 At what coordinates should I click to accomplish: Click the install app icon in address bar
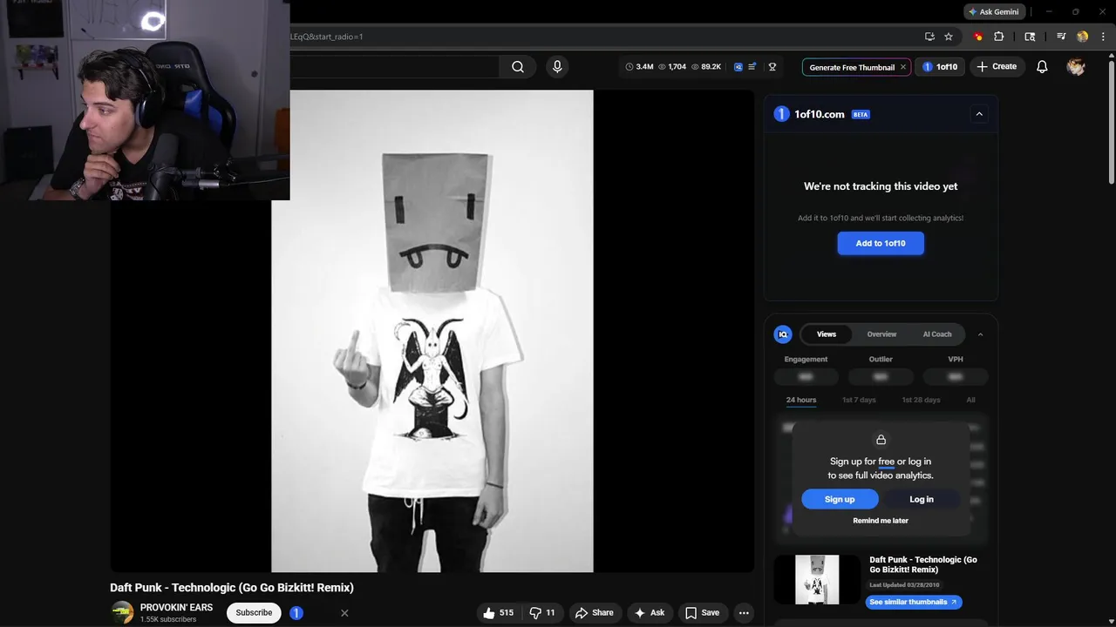click(929, 37)
